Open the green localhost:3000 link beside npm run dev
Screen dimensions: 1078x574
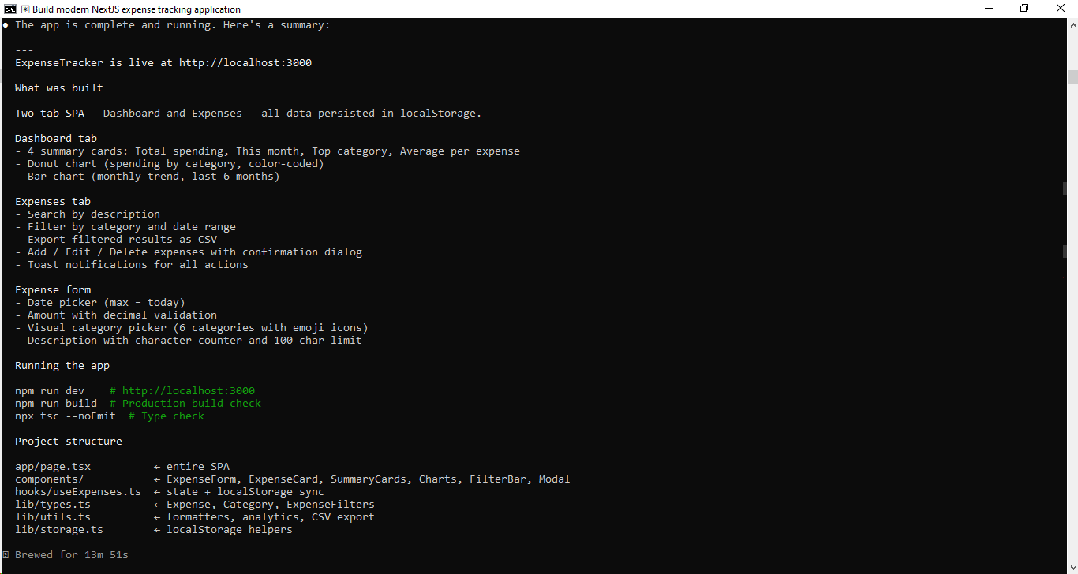click(189, 391)
